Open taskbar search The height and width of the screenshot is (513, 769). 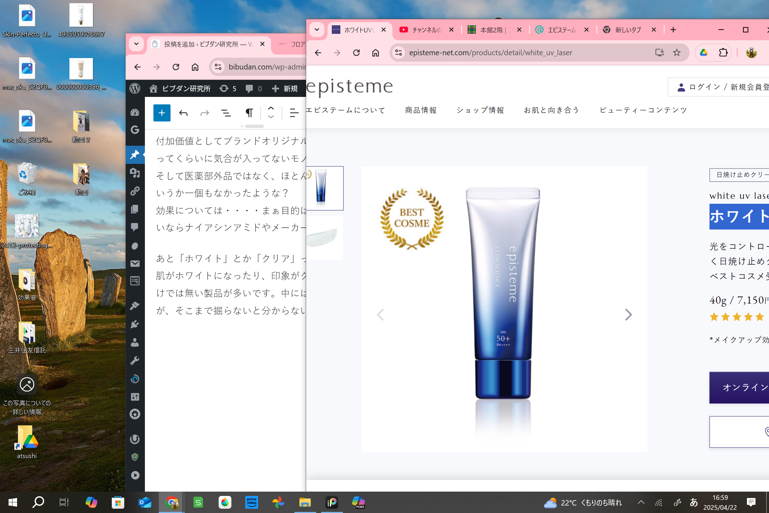click(38, 502)
